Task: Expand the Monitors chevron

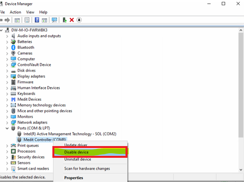Action: [7, 117]
